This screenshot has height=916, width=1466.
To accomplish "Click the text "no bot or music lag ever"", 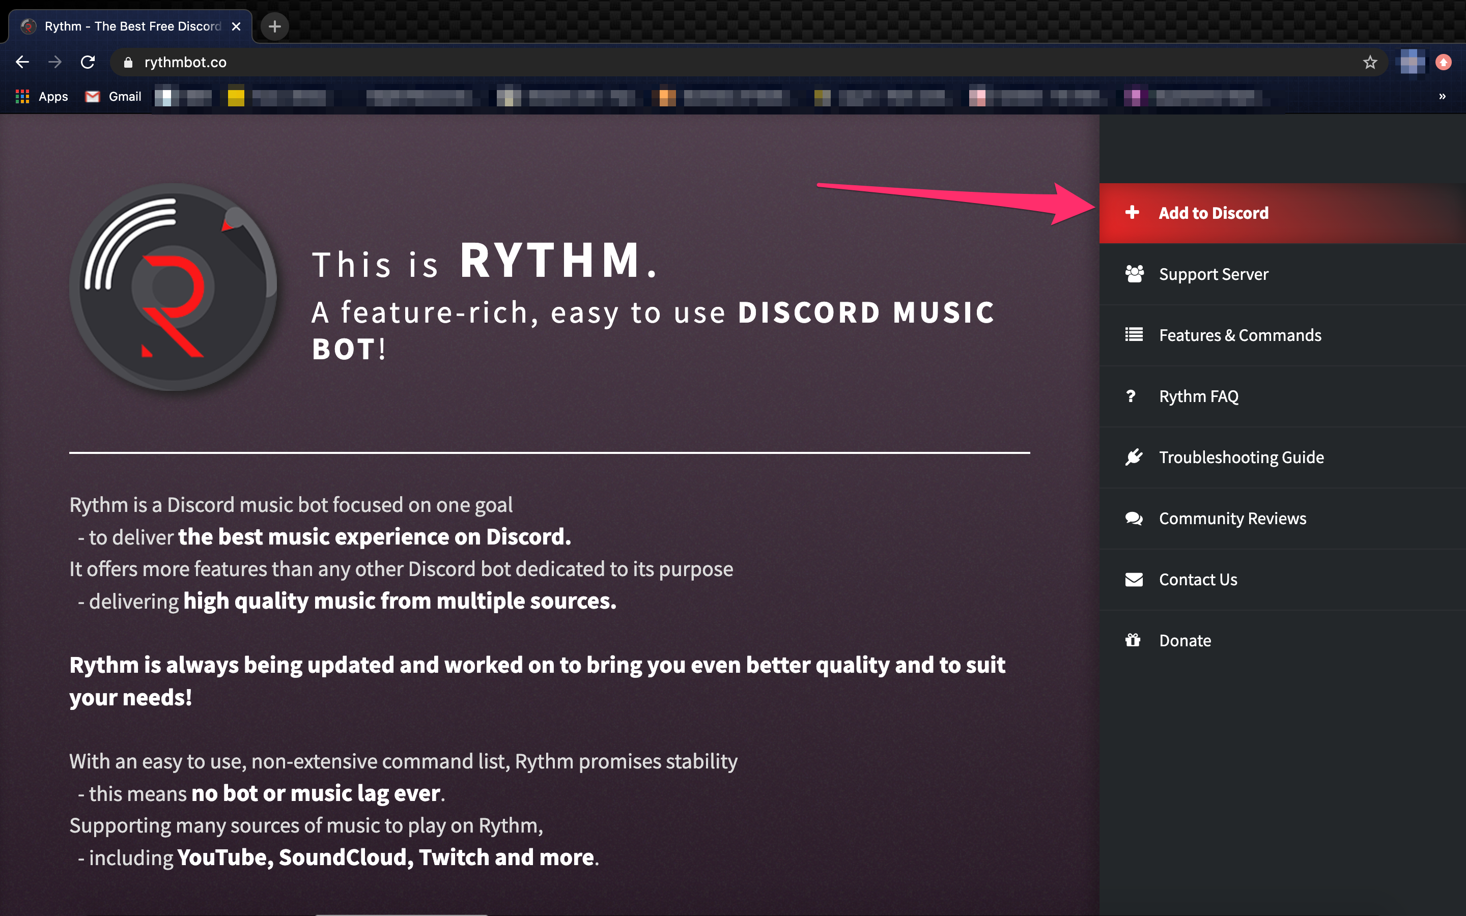I will click(316, 793).
